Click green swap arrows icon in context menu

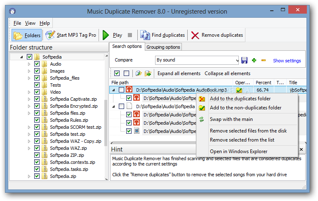coord(202,119)
